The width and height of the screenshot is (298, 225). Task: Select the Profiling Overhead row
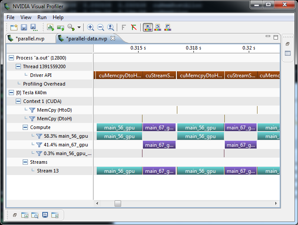[49, 84]
